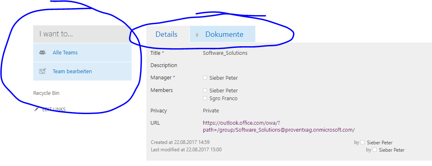Click the EDIT LINKS text

coord(54,109)
